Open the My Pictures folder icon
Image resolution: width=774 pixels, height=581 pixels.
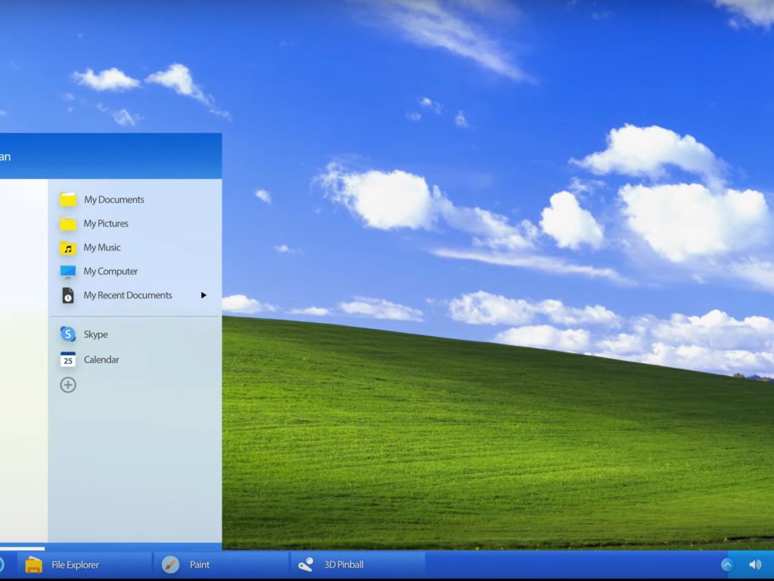68,223
